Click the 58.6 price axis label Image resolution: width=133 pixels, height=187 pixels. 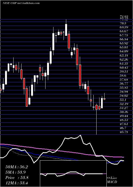click(123, 76)
